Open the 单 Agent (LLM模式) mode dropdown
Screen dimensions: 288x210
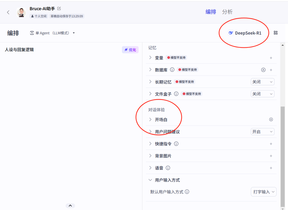(x=52, y=33)
